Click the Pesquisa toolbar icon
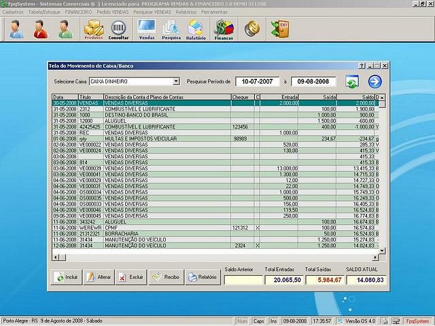This screenshot has width=435, height=326. point(171,29)
